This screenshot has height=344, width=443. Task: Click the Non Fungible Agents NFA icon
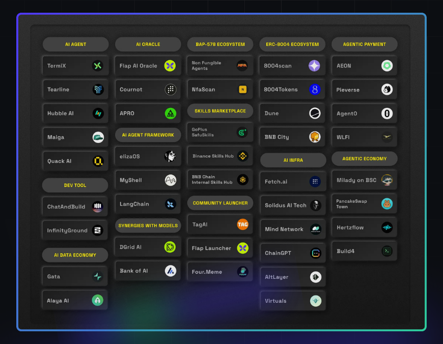(242, 66)
